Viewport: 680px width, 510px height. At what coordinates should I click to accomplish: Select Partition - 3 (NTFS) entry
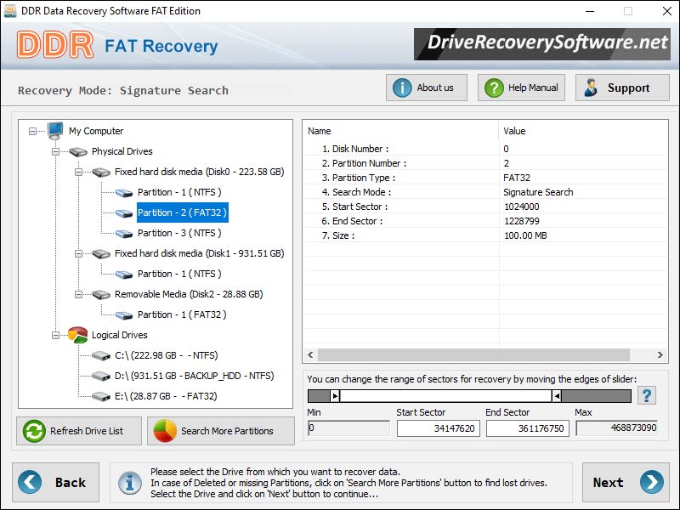(179, 233)
